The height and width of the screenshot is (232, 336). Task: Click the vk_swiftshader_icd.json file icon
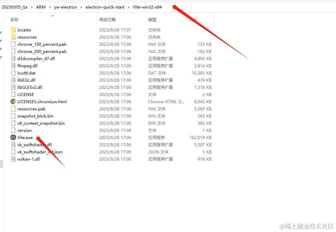[x=13, y=152]
